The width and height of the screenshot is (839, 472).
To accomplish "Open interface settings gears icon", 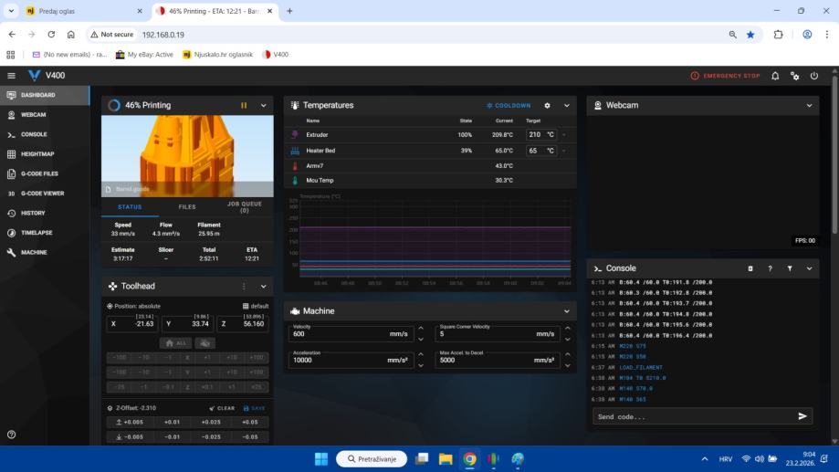I will click(x=794, y=76).
